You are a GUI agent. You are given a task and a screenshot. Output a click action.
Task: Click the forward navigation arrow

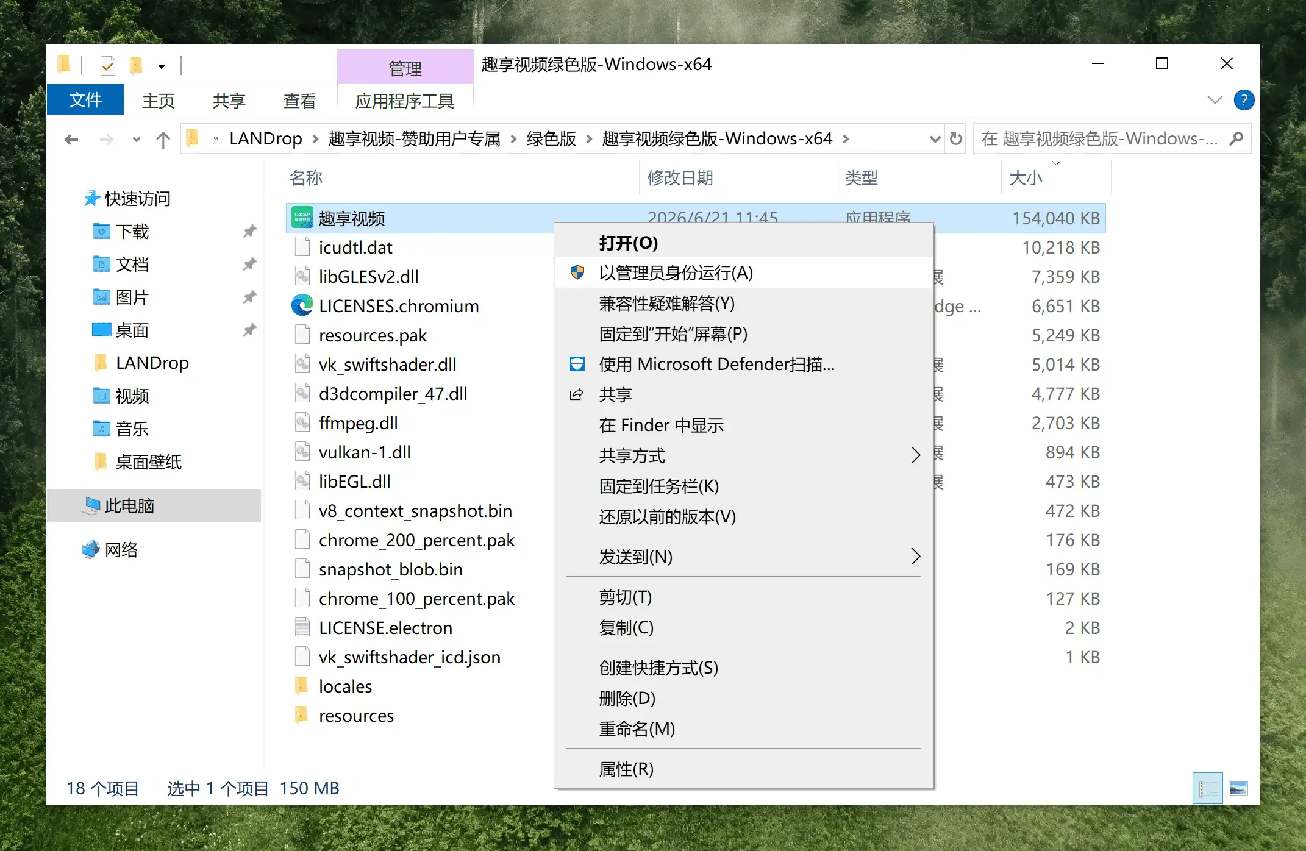click(107, 139)
